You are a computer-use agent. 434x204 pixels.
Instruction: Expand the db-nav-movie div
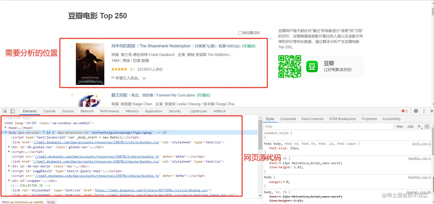(x=9, y=166)
